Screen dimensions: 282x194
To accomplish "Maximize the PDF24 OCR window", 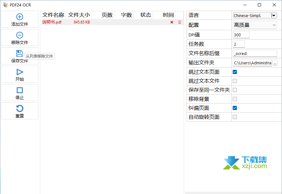I will click(259, 5).
